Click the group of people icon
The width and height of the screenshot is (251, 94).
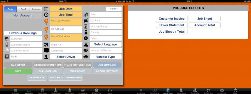coord(86,50)
